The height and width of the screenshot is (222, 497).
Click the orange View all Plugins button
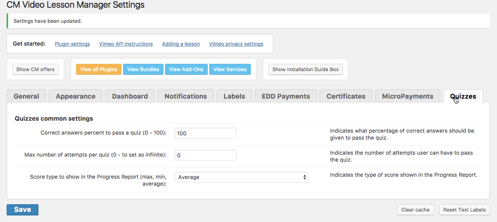(x=99, y=69)
